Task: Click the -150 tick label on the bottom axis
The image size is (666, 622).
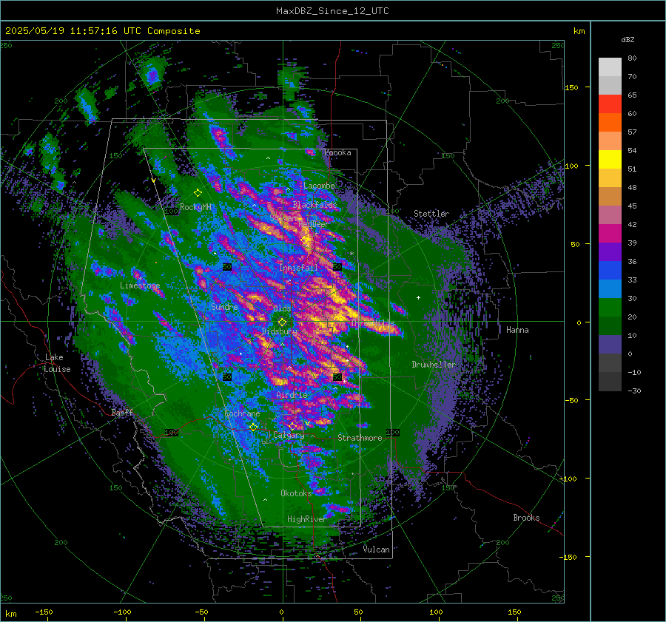Action: 44,612
